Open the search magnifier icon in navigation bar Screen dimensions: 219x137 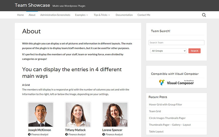tap(204, 15)
